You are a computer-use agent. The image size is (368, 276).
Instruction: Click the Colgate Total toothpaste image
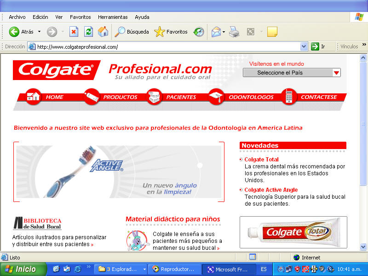(x=293, y=232)
